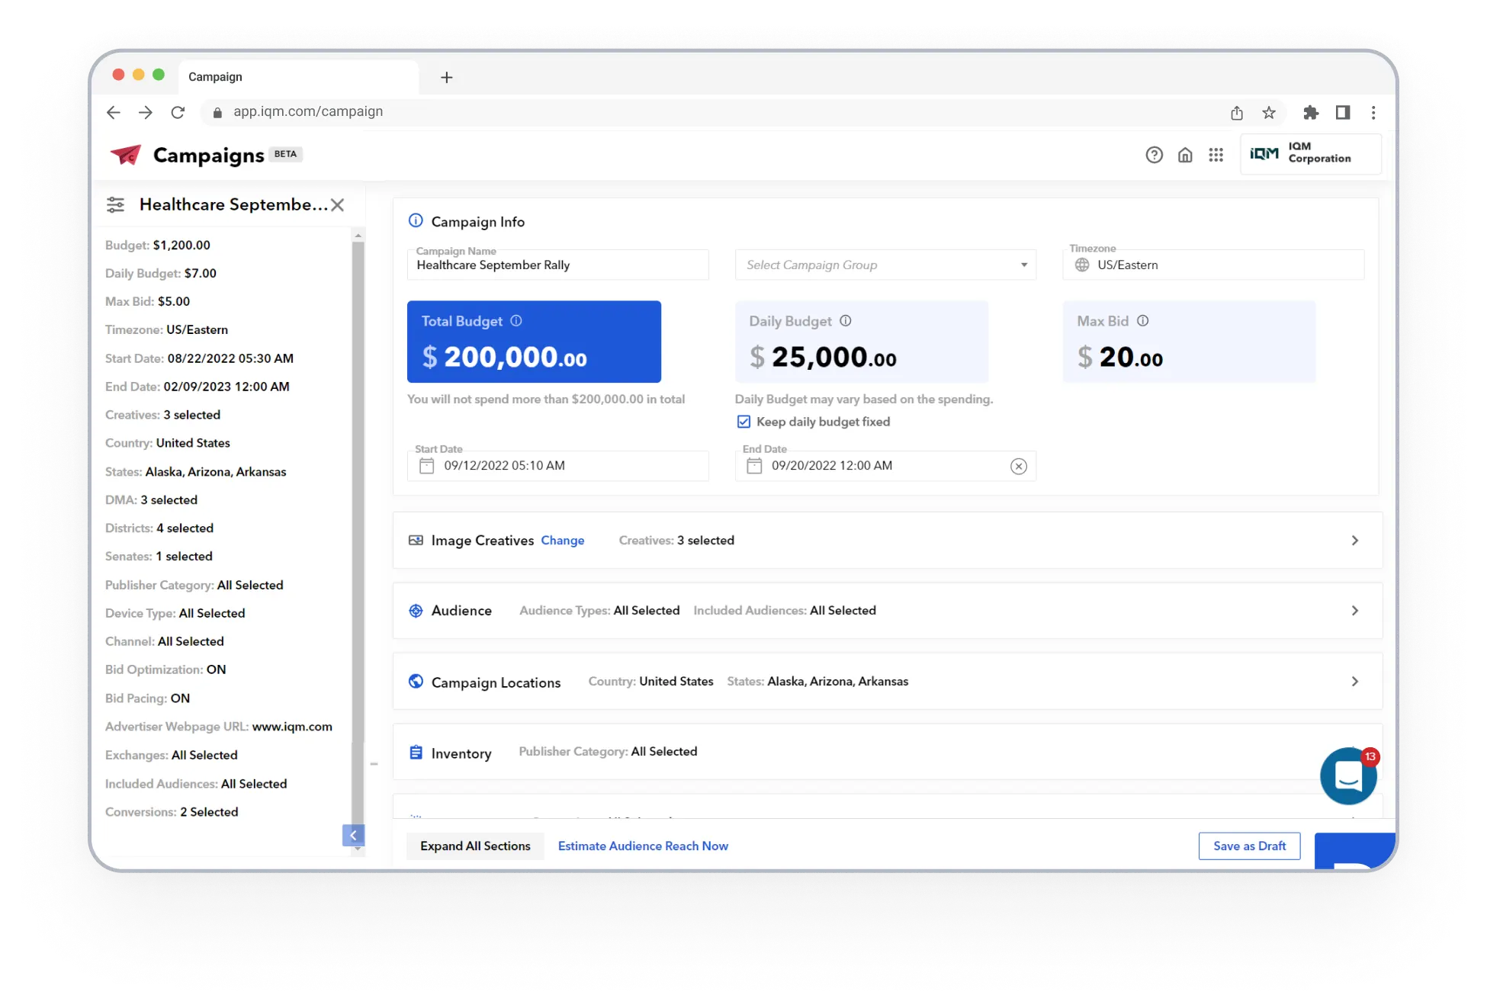Open the Select Campaign Group dropdown
The height and width of the screenshot is (1008, 1487).
pos(885,265)
